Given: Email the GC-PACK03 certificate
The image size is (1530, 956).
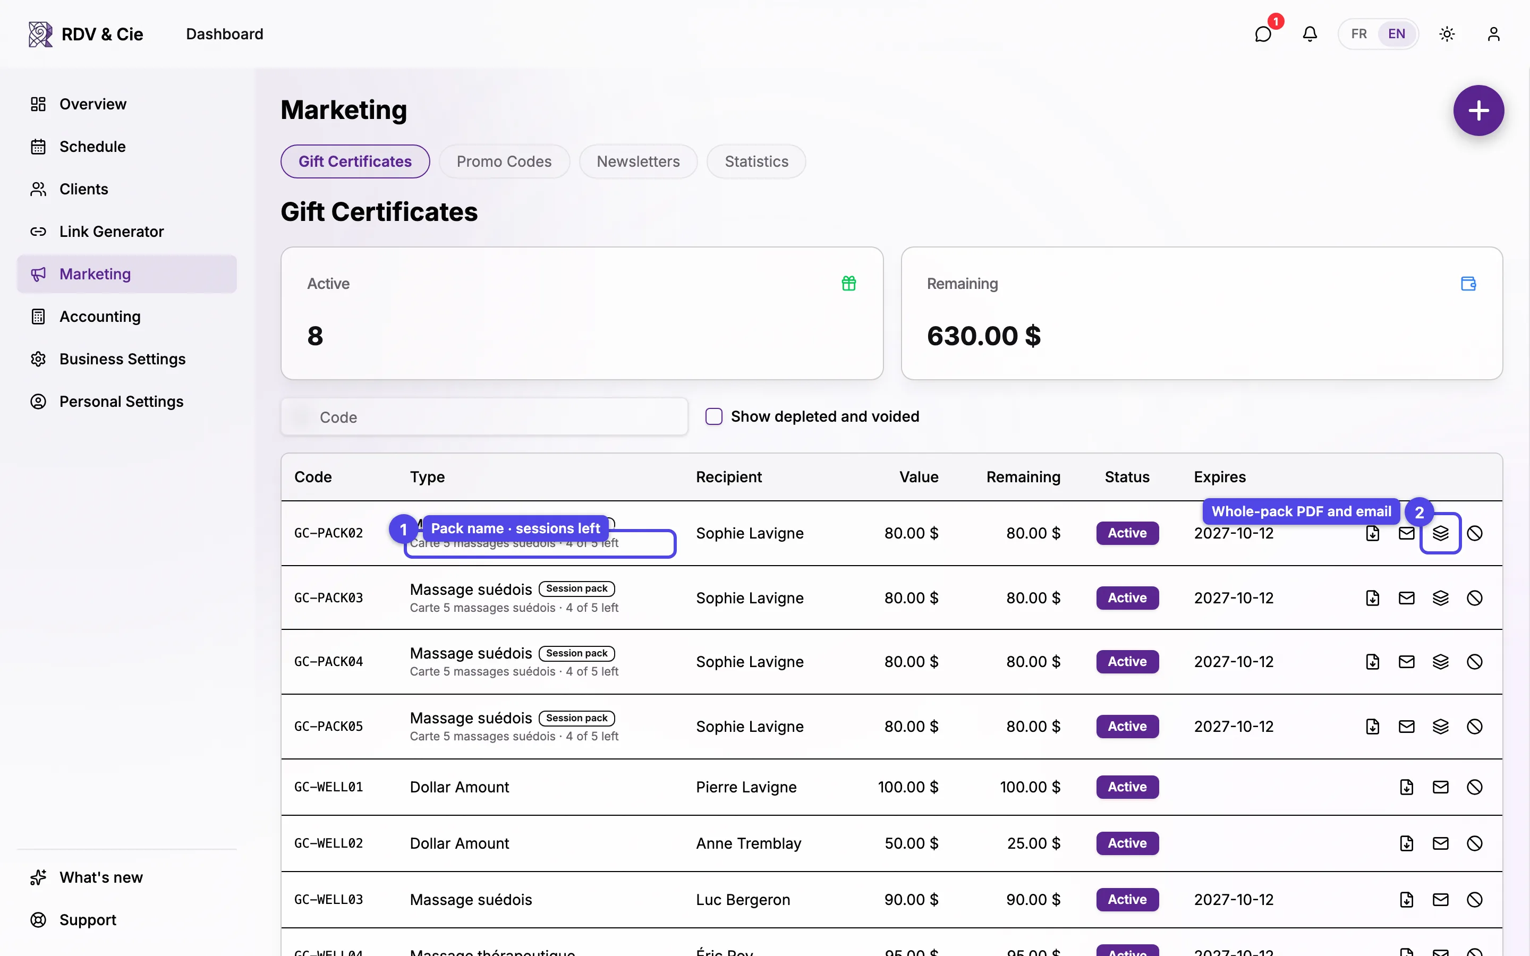Looking at the screenshot, I should pos(1406,597).
